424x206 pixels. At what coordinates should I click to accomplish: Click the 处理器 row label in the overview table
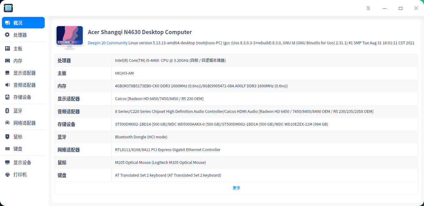64,60
